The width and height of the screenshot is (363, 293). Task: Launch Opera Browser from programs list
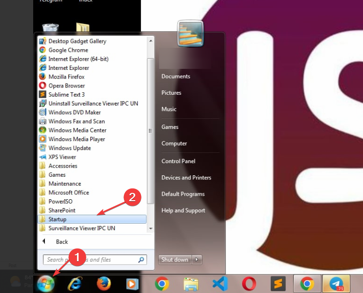point(92,85)
